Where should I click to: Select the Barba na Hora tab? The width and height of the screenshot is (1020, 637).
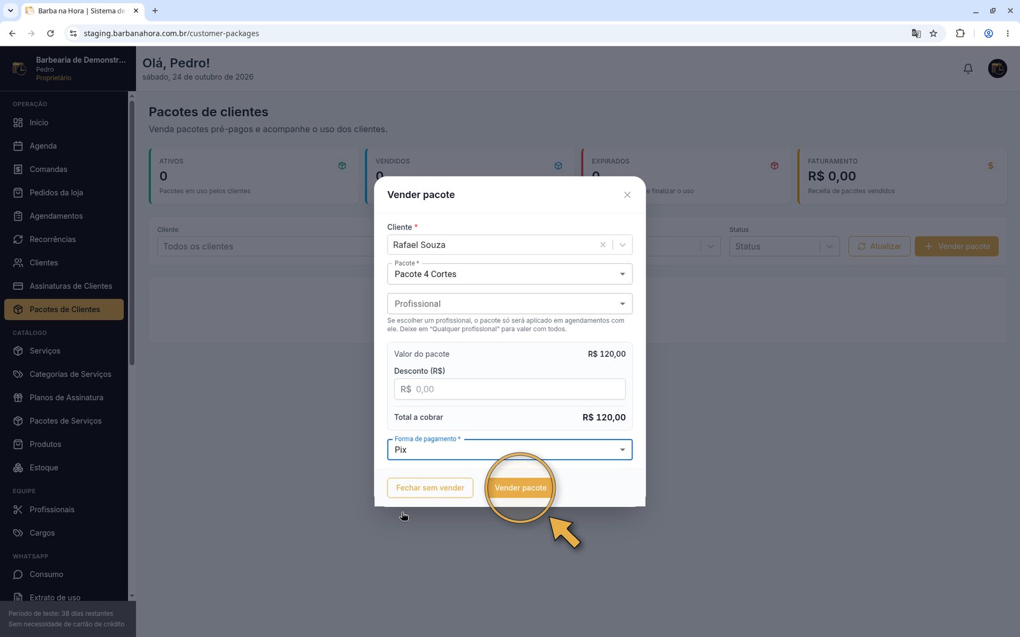pos(82,11)
